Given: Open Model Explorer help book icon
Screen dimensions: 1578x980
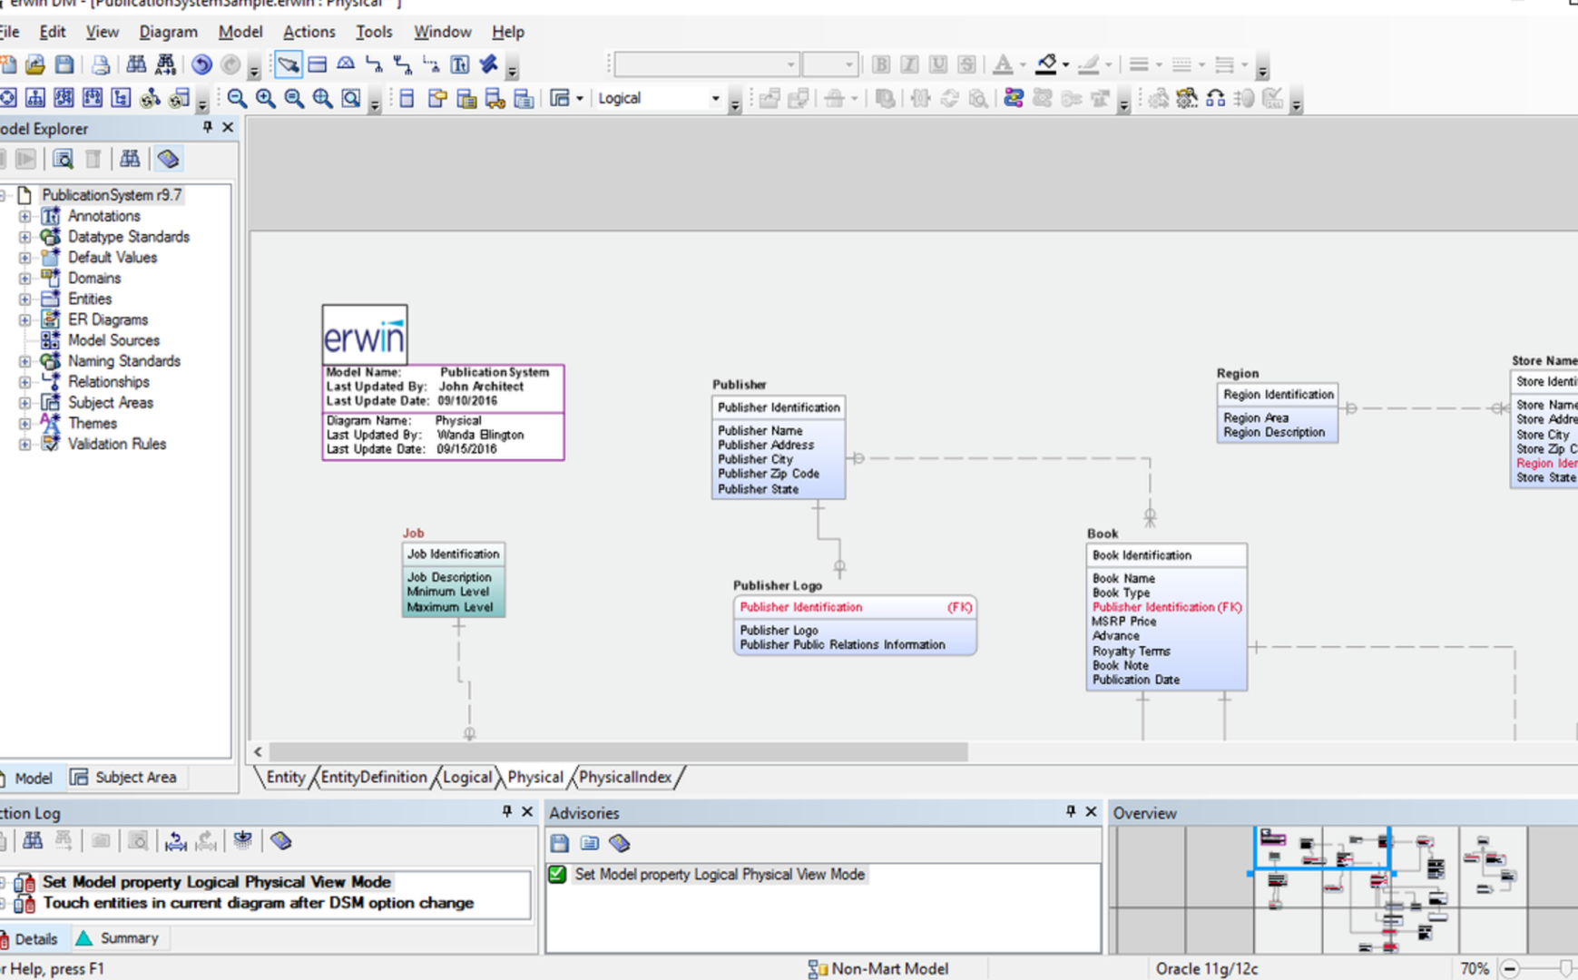Looking at the screenshot, I should (x=168, y=160).
